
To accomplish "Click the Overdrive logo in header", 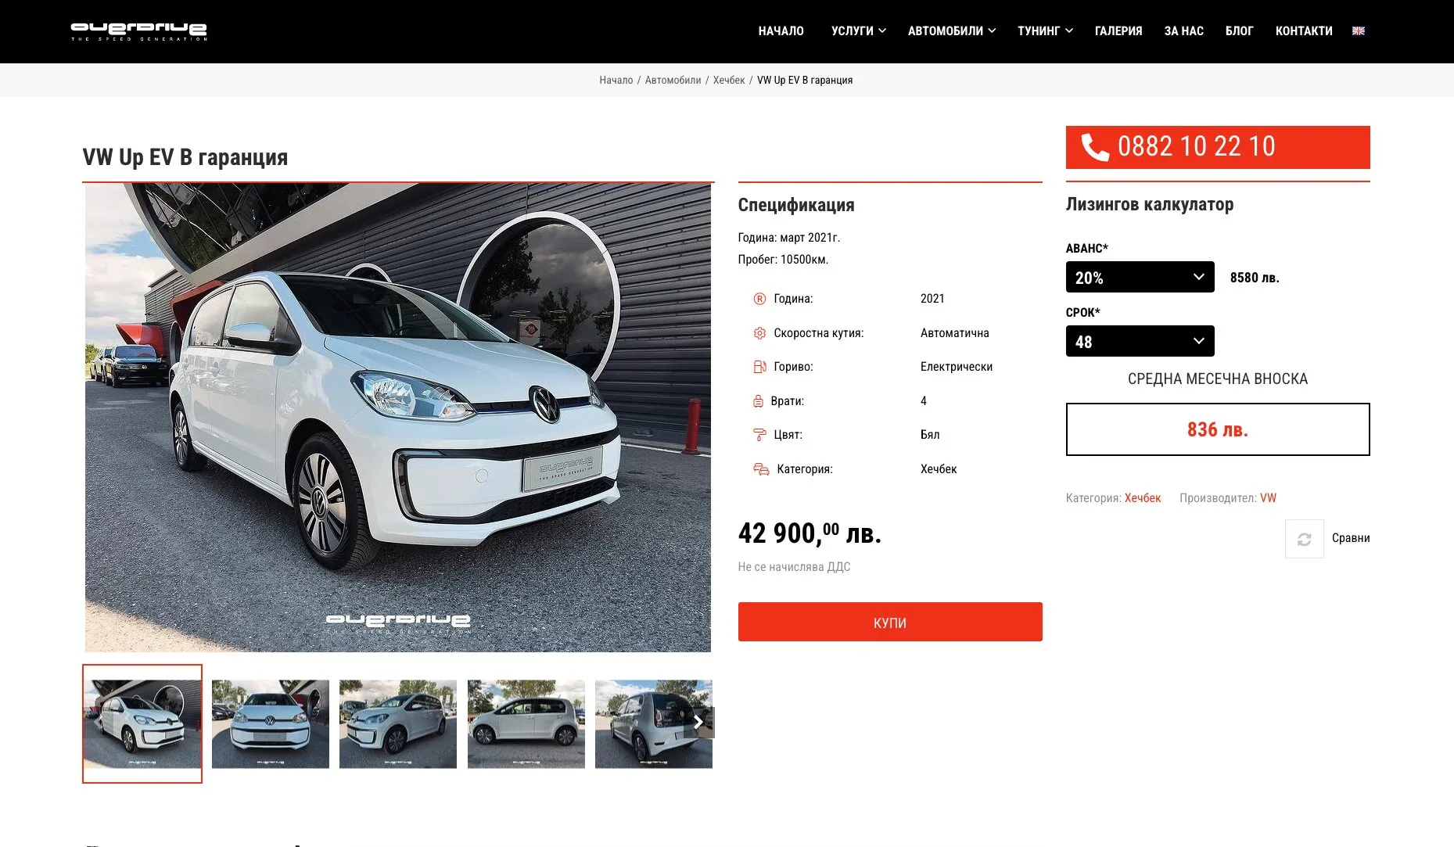I will [x=139, y=31].
